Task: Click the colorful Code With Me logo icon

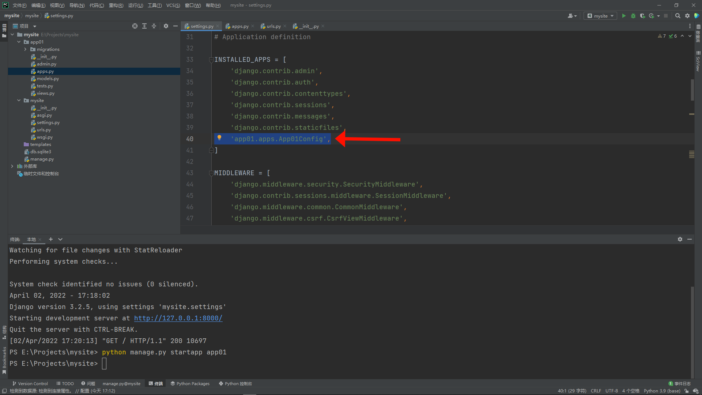Action: [x=697, y=16]
